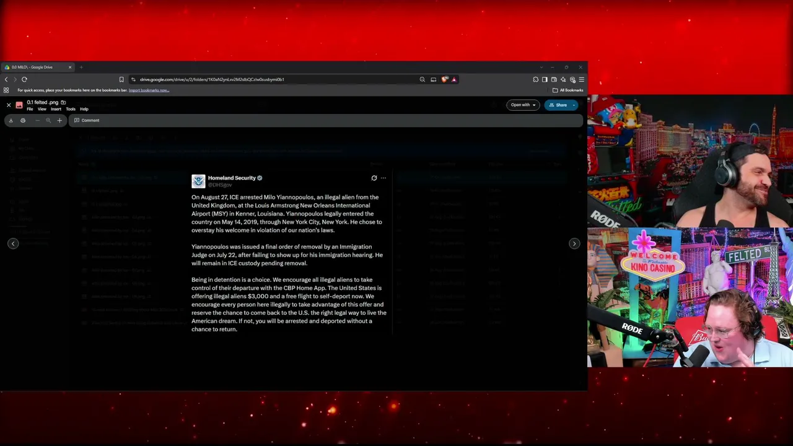Open the View menu

[x=42, y=109]
